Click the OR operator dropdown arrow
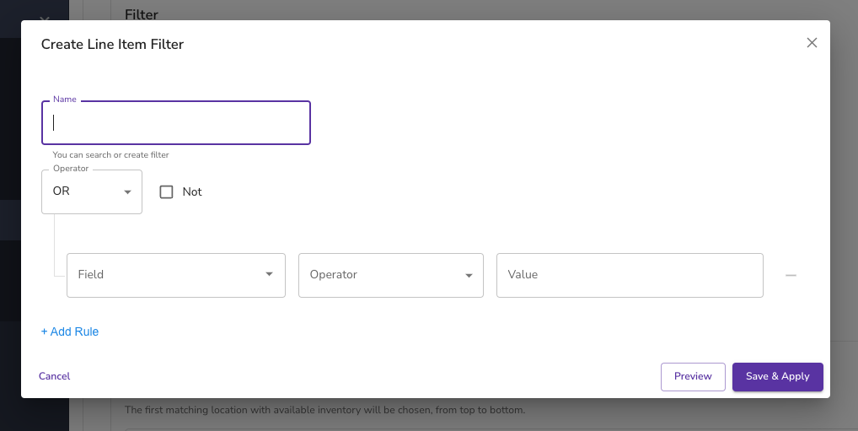Image resolution: width=858 pixels, height=431 pixels. tap(127, 192)
